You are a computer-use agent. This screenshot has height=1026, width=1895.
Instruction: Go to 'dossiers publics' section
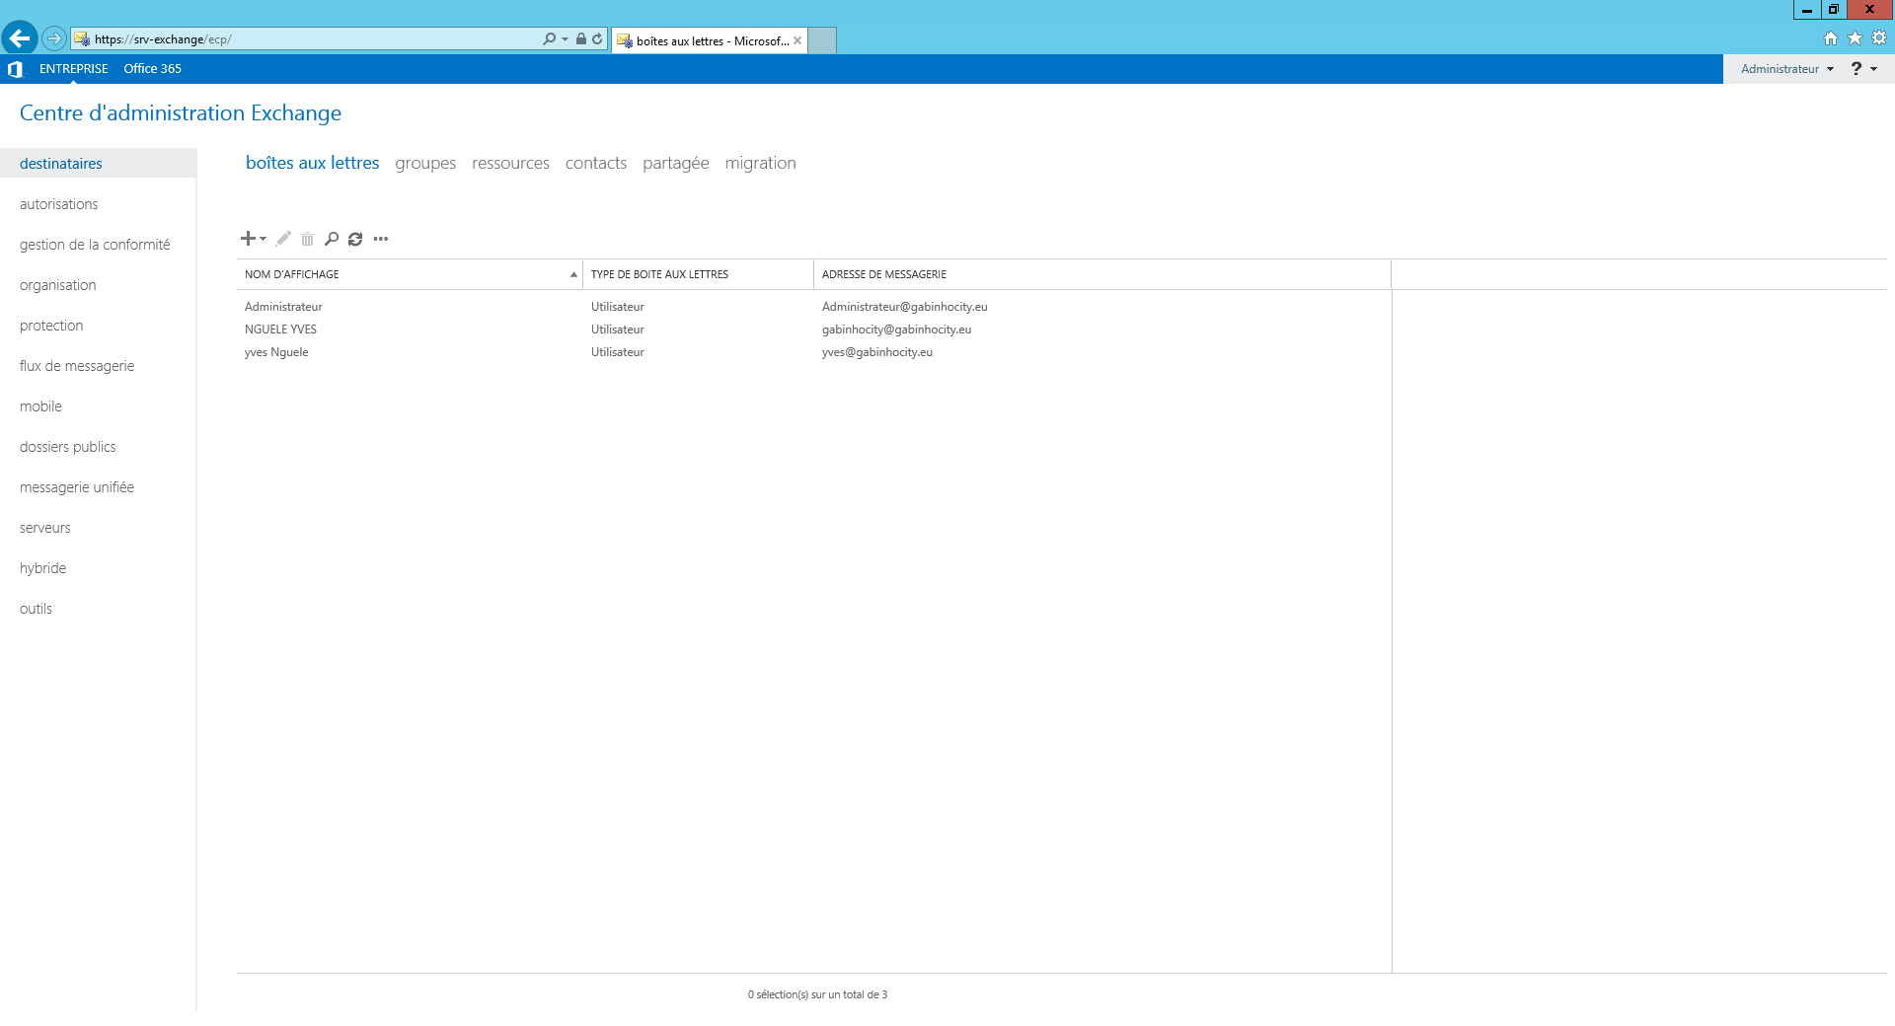(x=68, y=447)
